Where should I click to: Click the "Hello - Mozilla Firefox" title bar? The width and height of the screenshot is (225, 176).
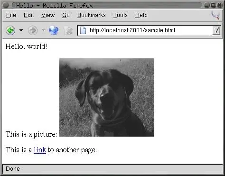point(107,5)
